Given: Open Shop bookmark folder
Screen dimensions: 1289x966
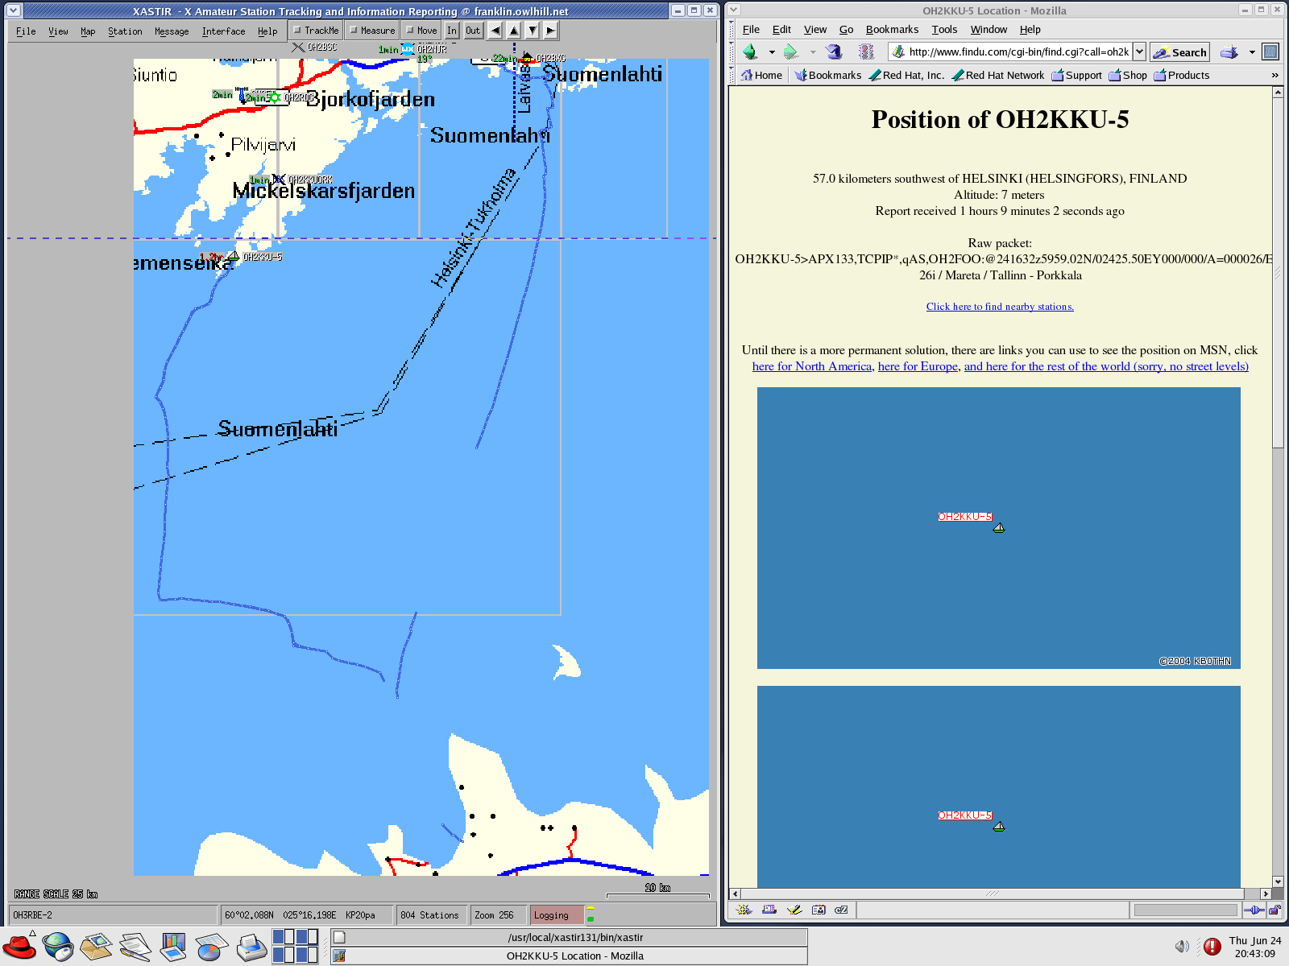Looking at the screenshot, I should click(x=1127, y=75).
